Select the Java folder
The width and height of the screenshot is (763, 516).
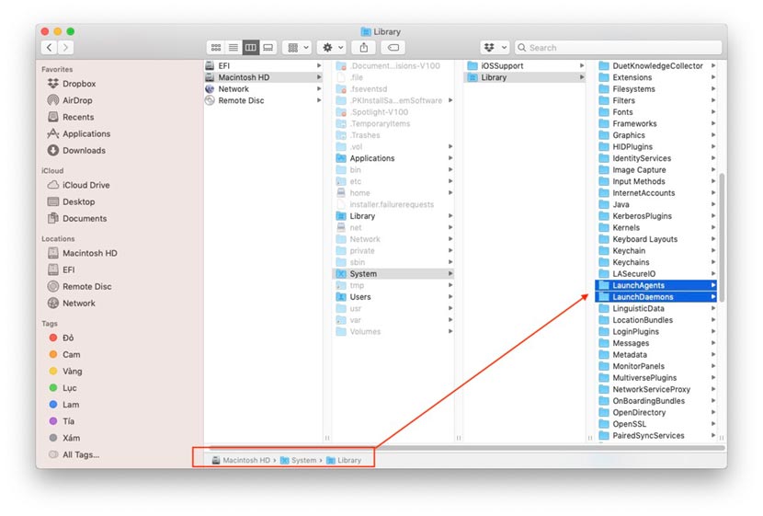[x=656, y=204]
